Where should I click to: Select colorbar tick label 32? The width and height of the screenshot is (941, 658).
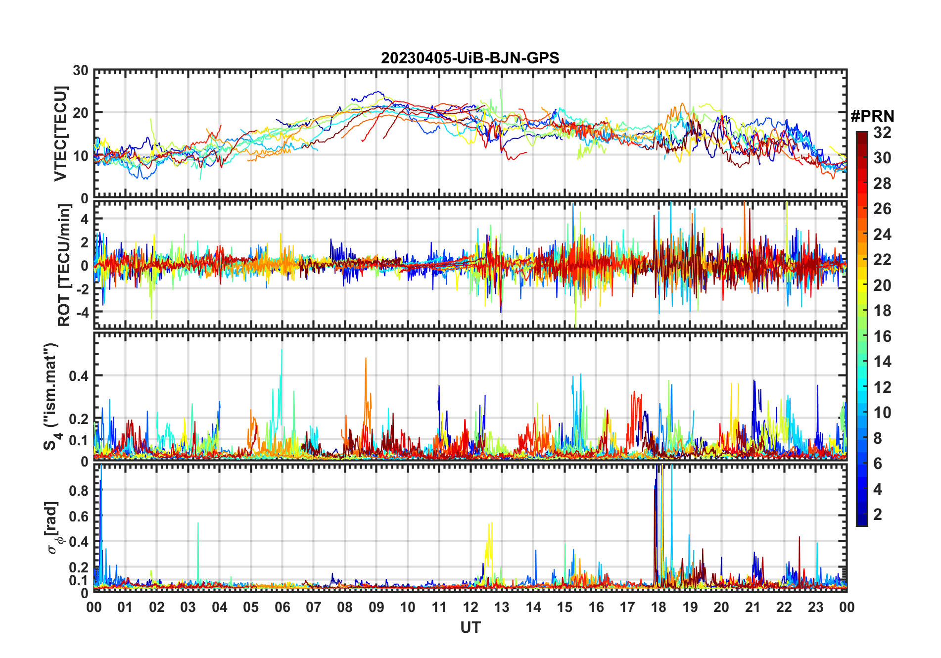[x=882, y=132]
